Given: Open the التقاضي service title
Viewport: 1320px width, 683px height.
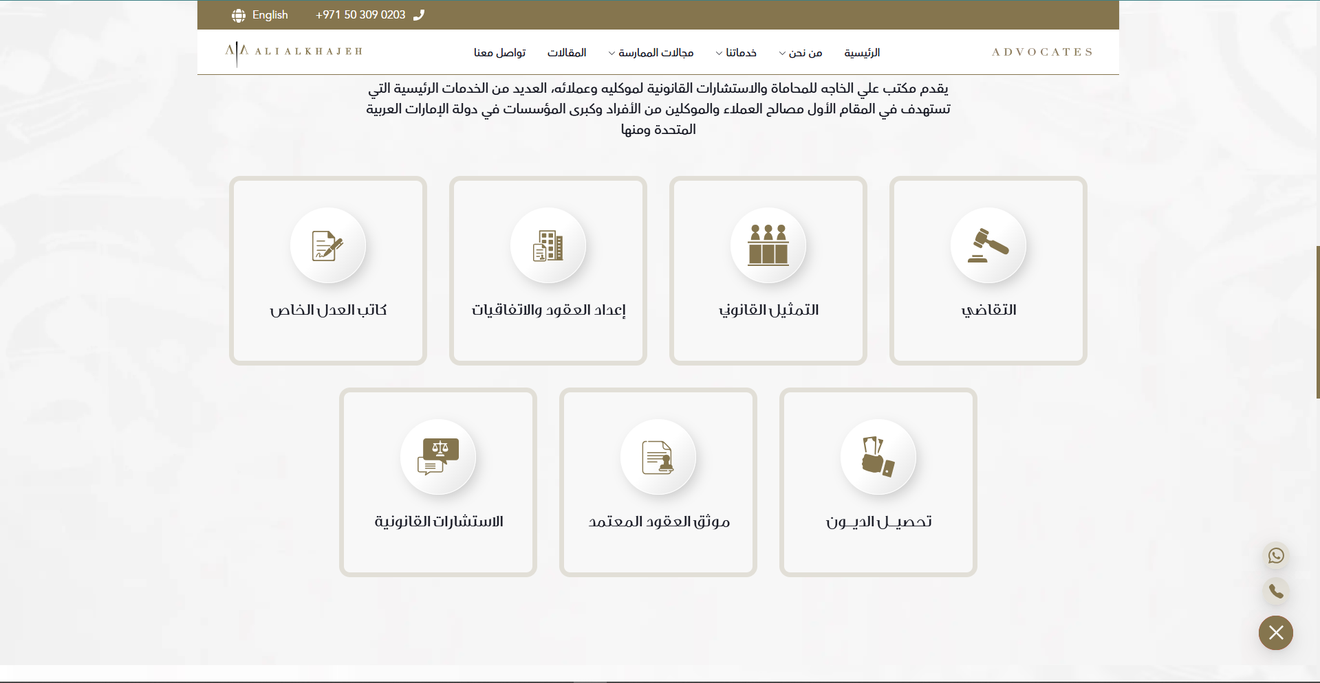Looking at the screenshot, I should click(x=988, y=310).
